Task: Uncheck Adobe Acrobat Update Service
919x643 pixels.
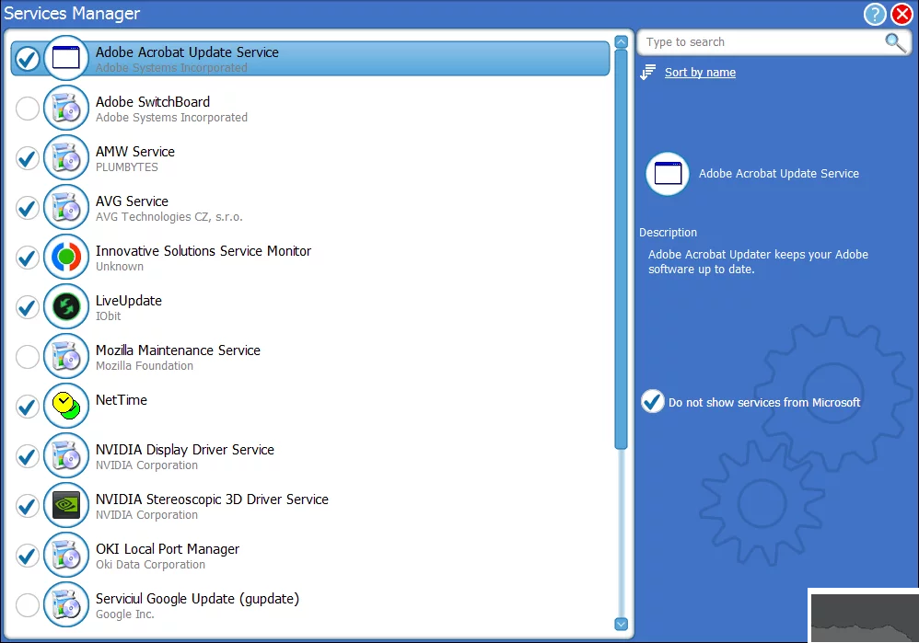Action: pos(27,59)
